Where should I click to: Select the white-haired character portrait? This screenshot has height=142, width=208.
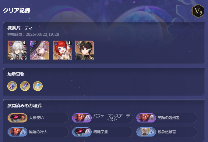17,50
